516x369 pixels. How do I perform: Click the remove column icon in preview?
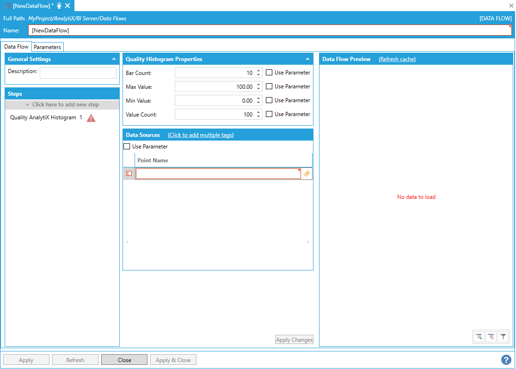tap(491, 337)
